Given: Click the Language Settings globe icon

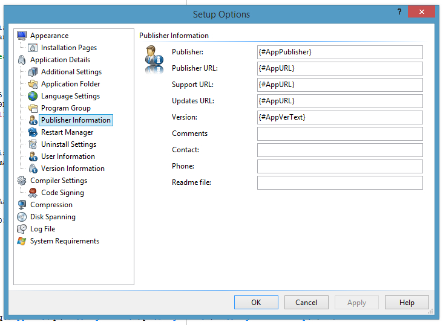Looking at the screenshot, I should point(33,96).
